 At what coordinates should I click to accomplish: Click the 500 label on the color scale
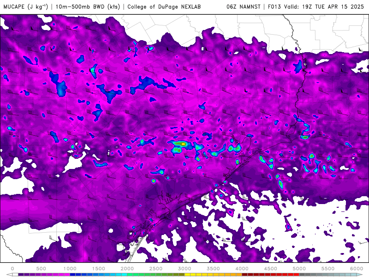(x=41, y=269)
